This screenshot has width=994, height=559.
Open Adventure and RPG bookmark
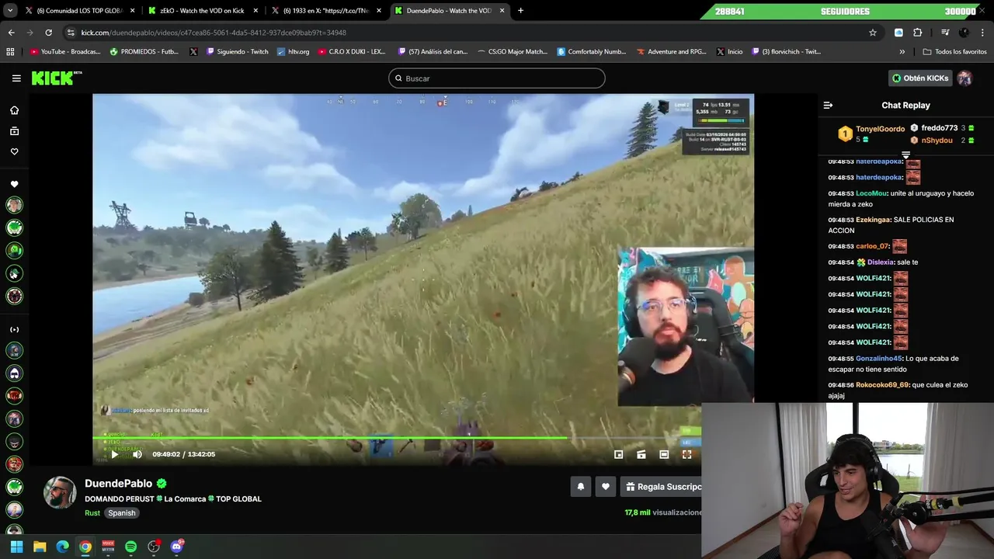click(x=671, y=52)
